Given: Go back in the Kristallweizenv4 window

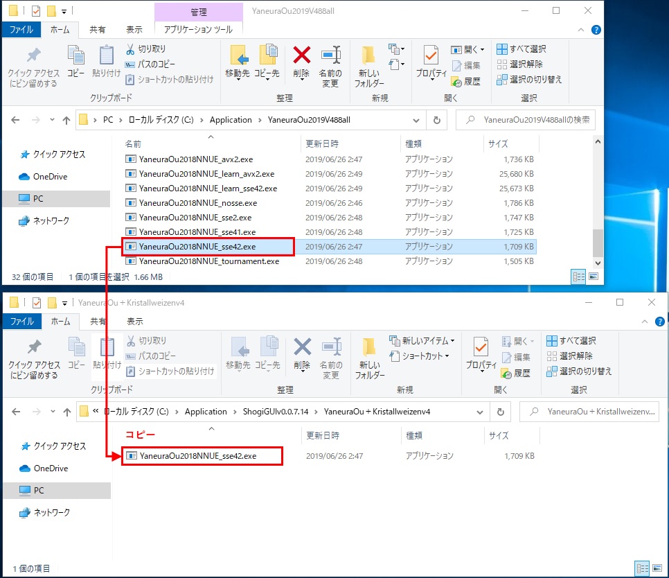Looking at the screenshot, I should pos(16,412).
